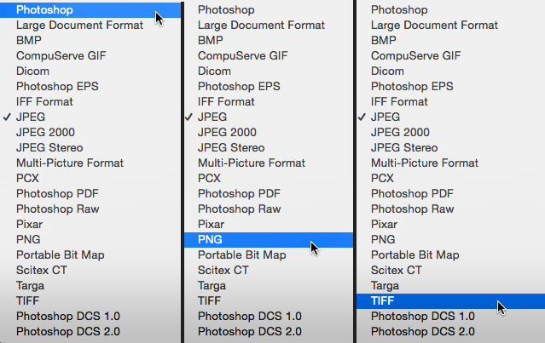
Task: Choose Photoshop PDF in right list
Action: (451, 193)
